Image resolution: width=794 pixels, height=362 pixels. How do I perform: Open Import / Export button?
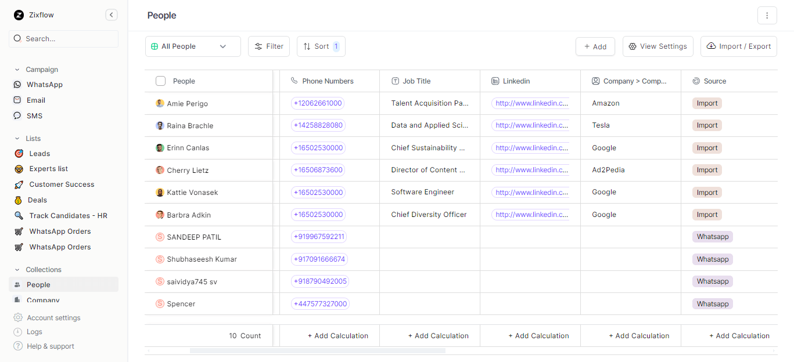739,46
